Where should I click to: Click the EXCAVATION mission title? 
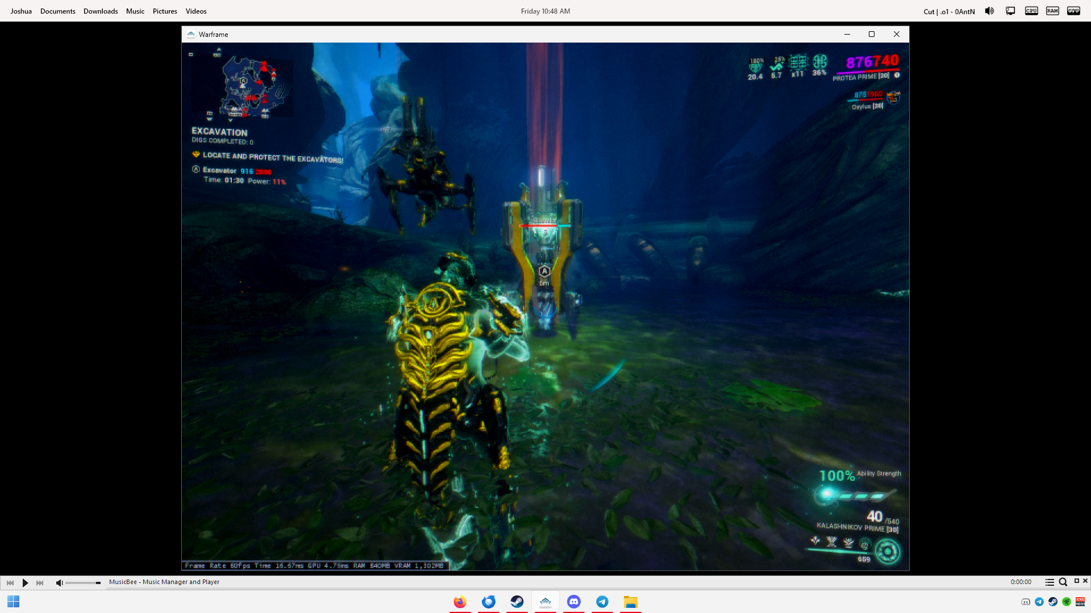[219, 132]
